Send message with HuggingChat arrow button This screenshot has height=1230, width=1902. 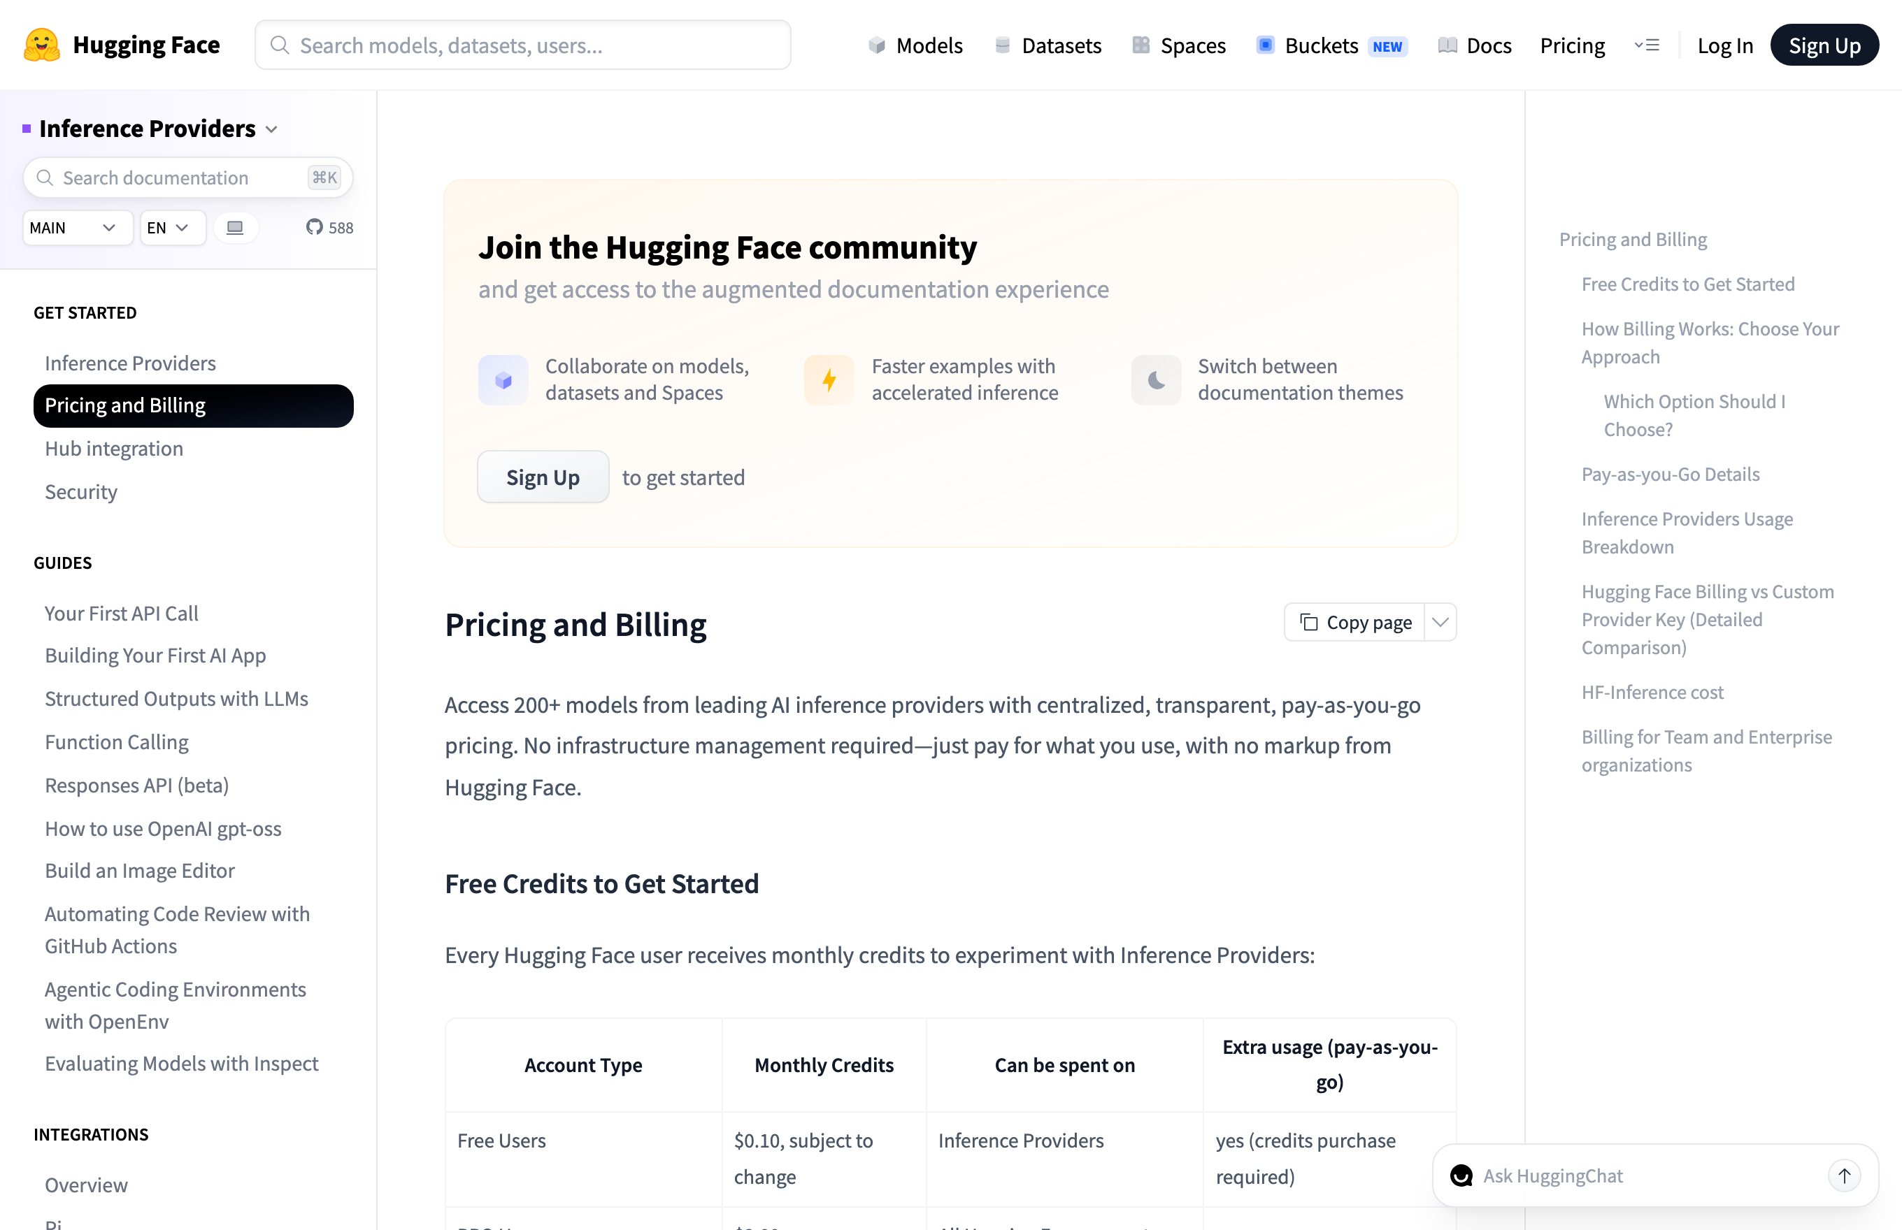(x=1845, y=1175)
